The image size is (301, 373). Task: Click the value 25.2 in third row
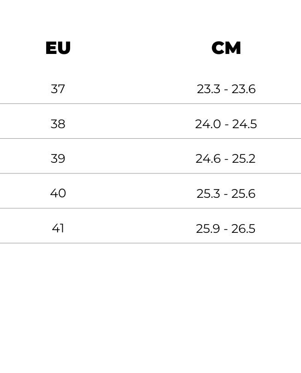[x=244, y=159]
